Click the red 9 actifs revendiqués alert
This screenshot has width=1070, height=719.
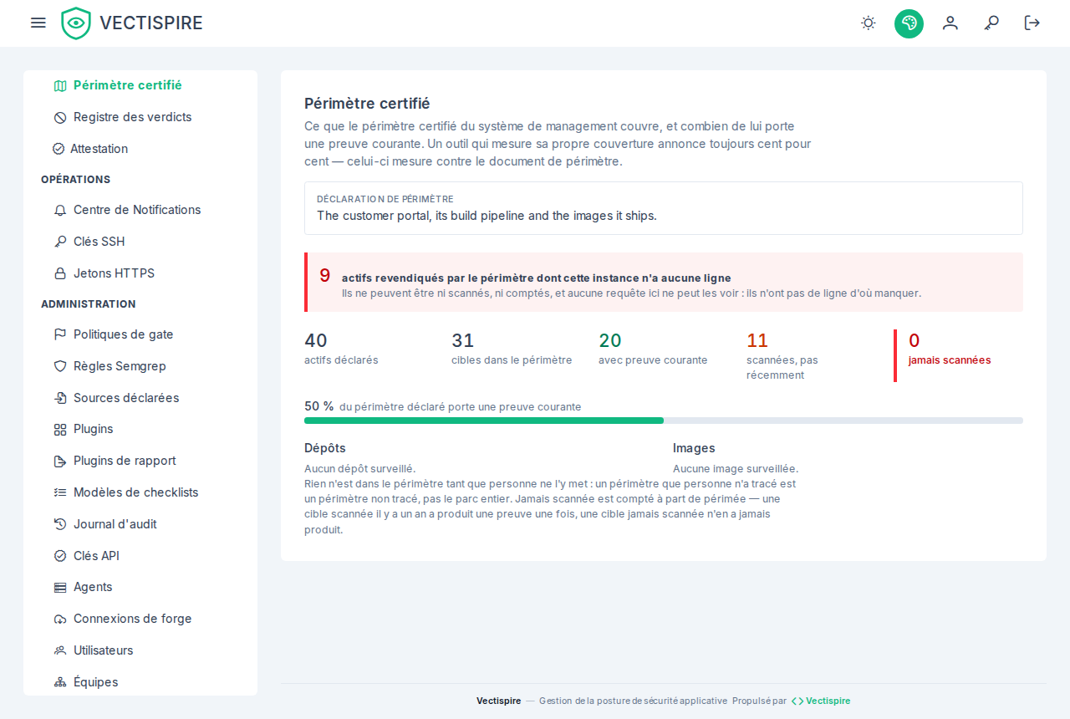tap(664, 283)
